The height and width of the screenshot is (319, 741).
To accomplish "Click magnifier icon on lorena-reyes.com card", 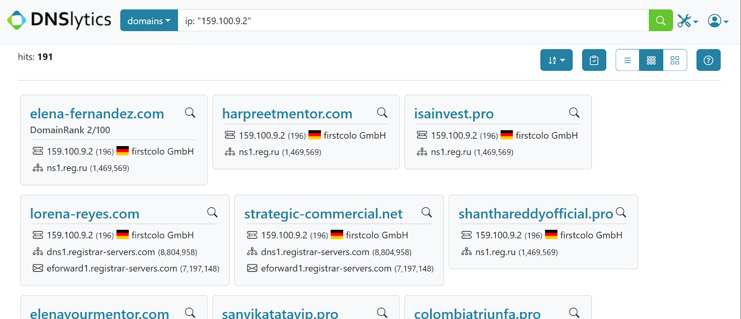I will (x=212, y=212).
